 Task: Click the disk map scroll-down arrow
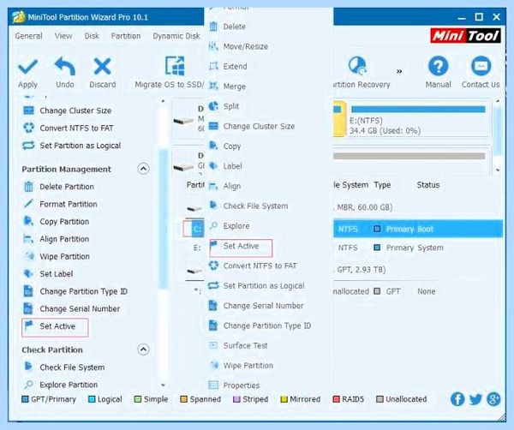[498, 170]
